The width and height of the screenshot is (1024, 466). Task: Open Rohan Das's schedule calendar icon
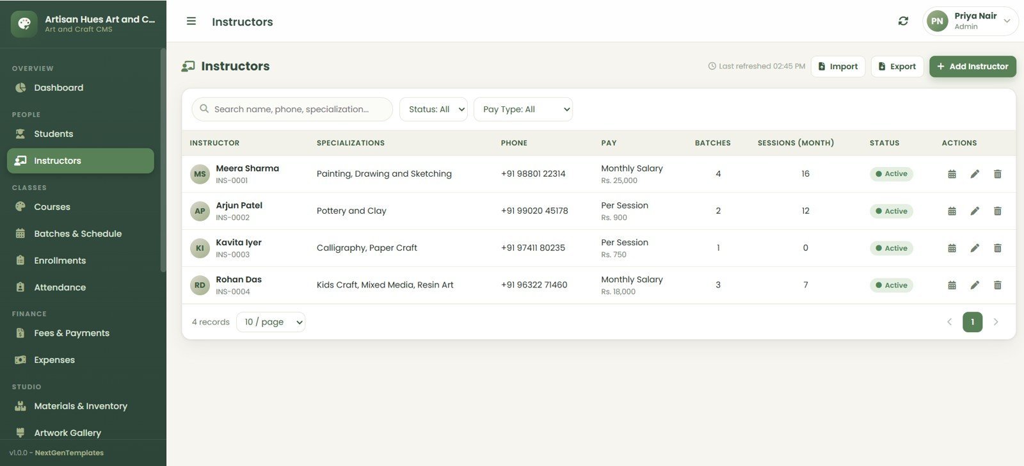pyautogui.click(x=952, y=285)
